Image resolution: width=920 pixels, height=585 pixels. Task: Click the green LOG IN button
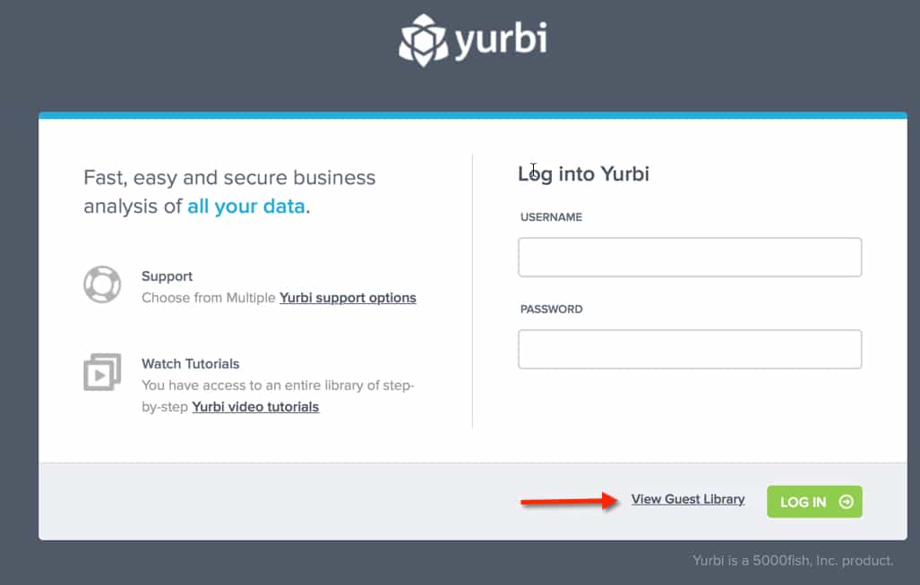pos(814,501)
